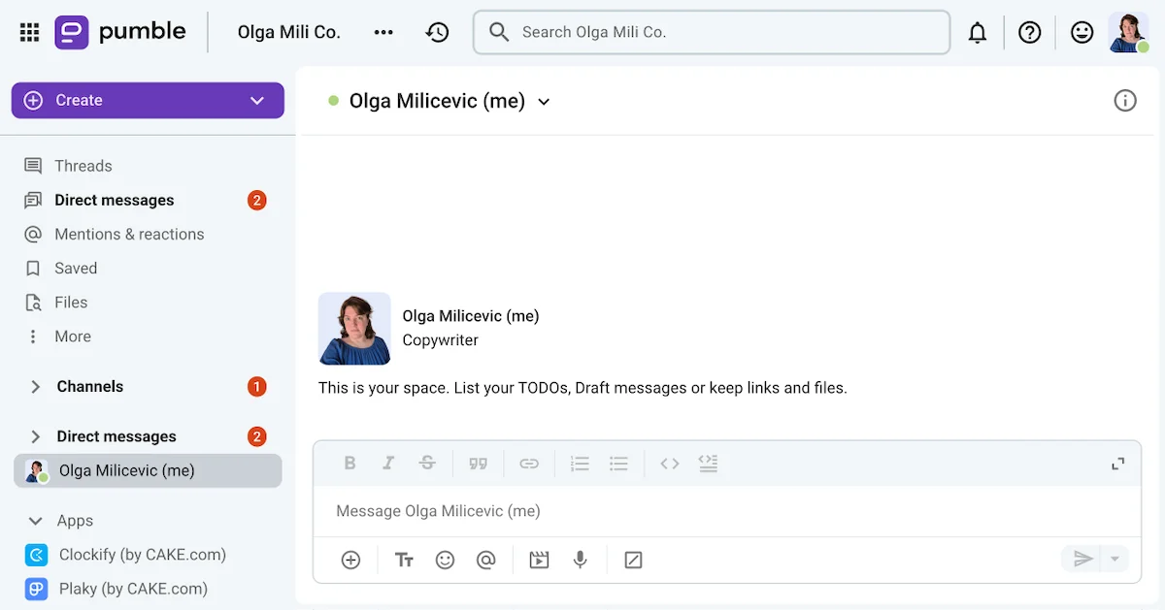Screen dimensions: 1165x610
Task: Insert a numbered list
Action: point(580,463)
